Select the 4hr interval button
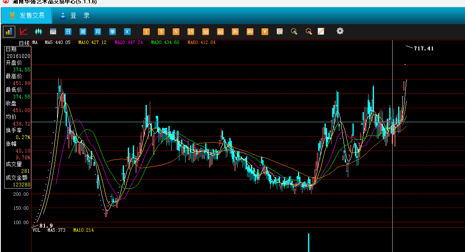 [x=250, y=32]
